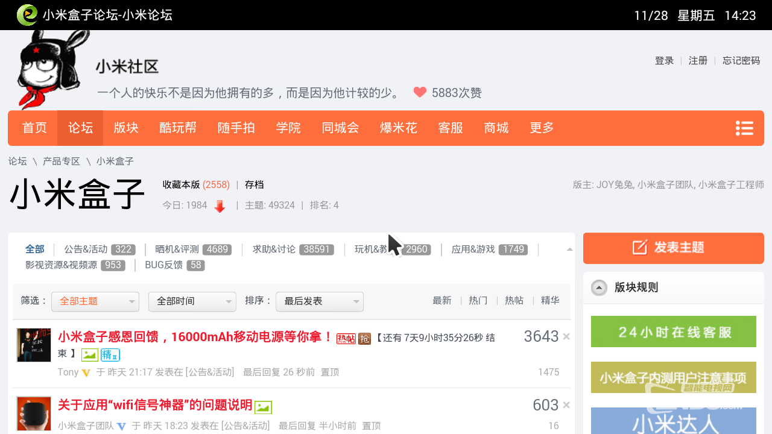This screenshot has width=772, height=434.
Task: Open 爆米花 navigation item
Action: pos(398,128)
